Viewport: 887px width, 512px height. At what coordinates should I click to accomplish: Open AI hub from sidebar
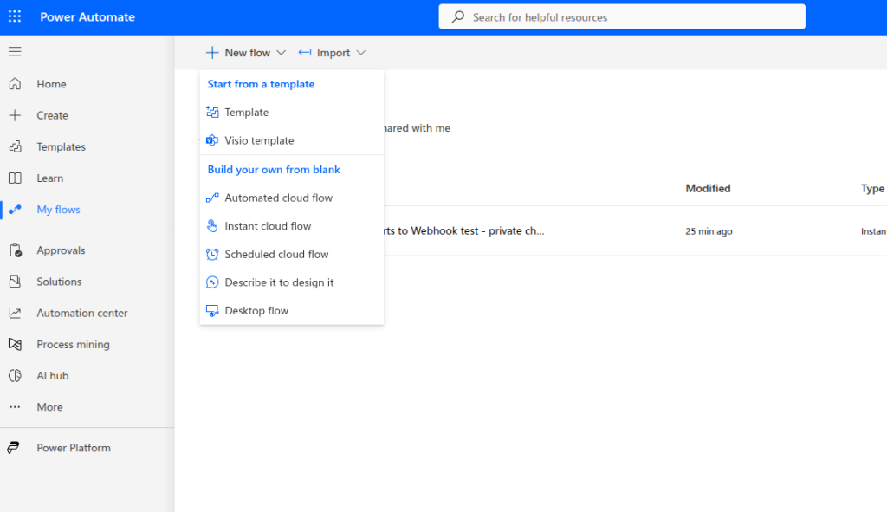pyautogui.click(x=15, y=376)
